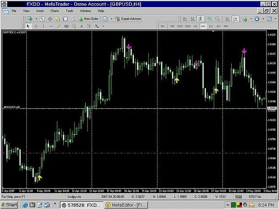Open the Help menu
279x209 pixels.
pos(101,11)
